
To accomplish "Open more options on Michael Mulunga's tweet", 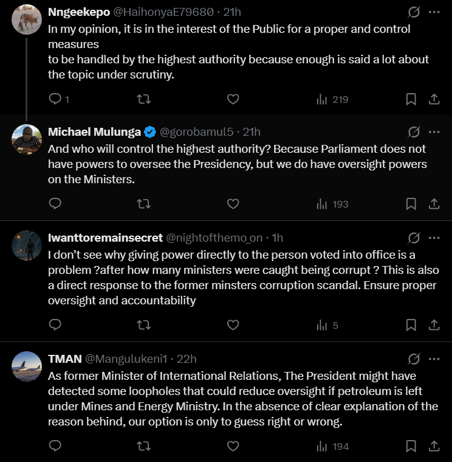I will click(434, 132).
